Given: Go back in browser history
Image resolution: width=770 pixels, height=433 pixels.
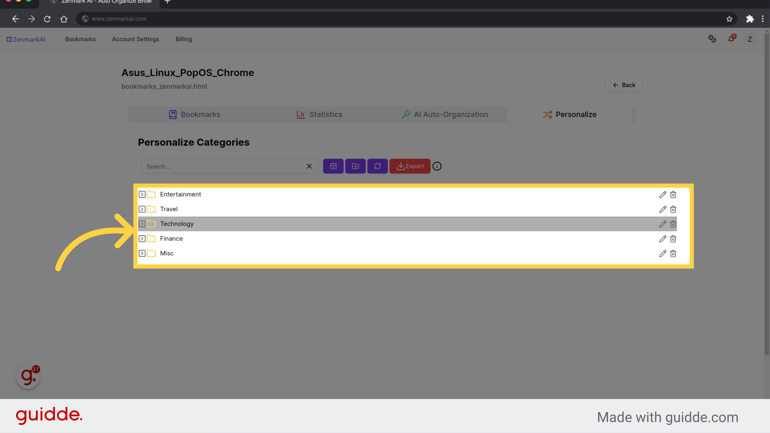Looking at the screenshot, I should coord(16,19).
